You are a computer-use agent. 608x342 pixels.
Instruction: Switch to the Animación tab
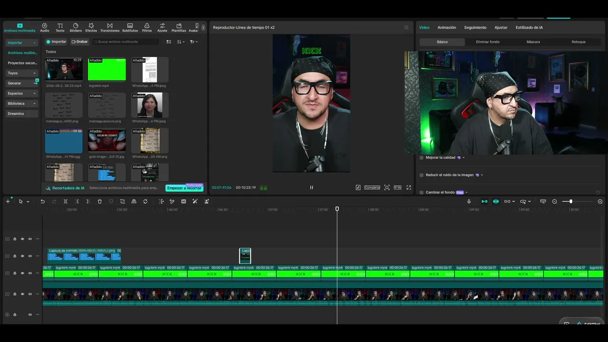446,28
